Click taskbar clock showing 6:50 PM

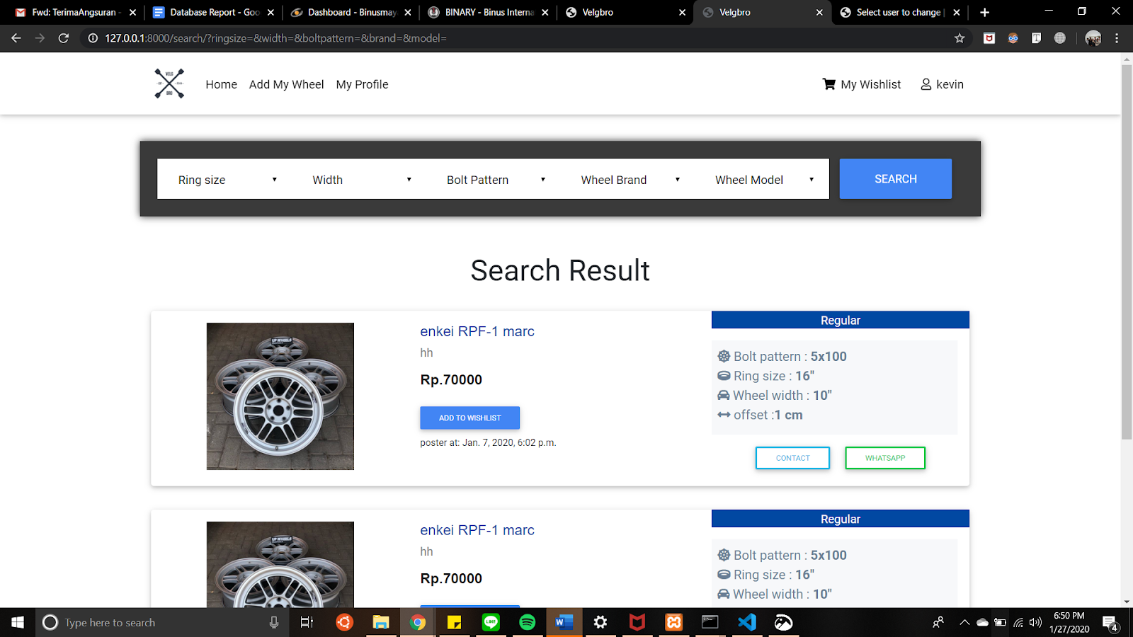(x=1069, y=622)
